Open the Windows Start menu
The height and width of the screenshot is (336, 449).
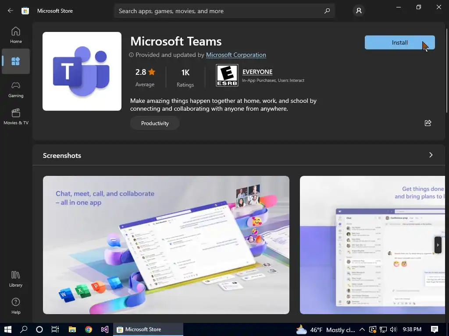tap(8, 329)
